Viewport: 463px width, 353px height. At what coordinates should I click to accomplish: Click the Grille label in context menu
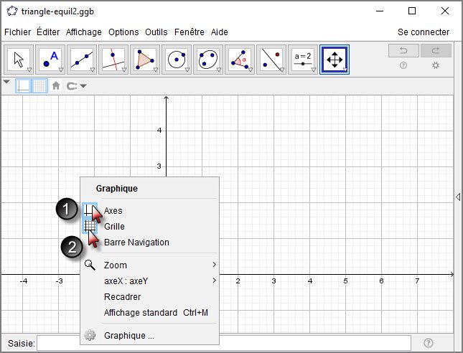(114, 227)
